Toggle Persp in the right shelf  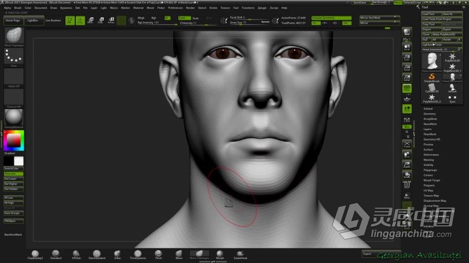407,88
